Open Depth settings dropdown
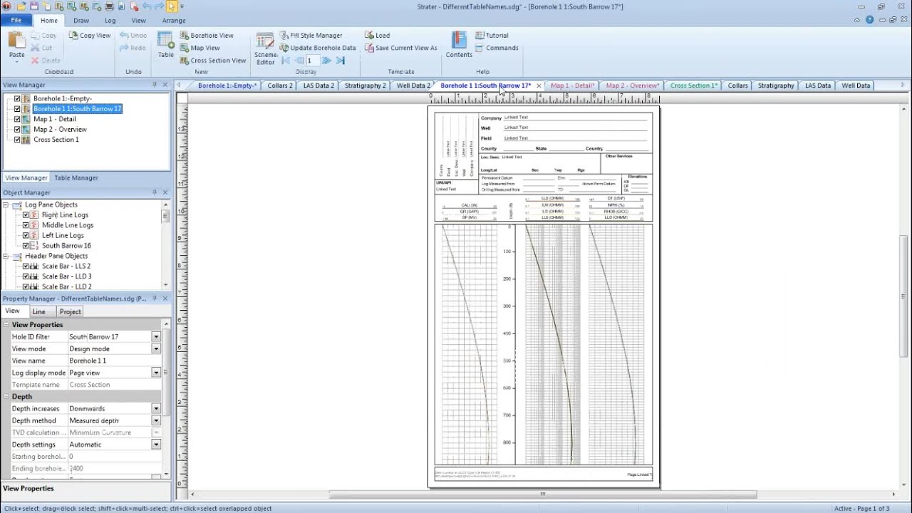Screen dimensions: 912x513 [156, 445]
